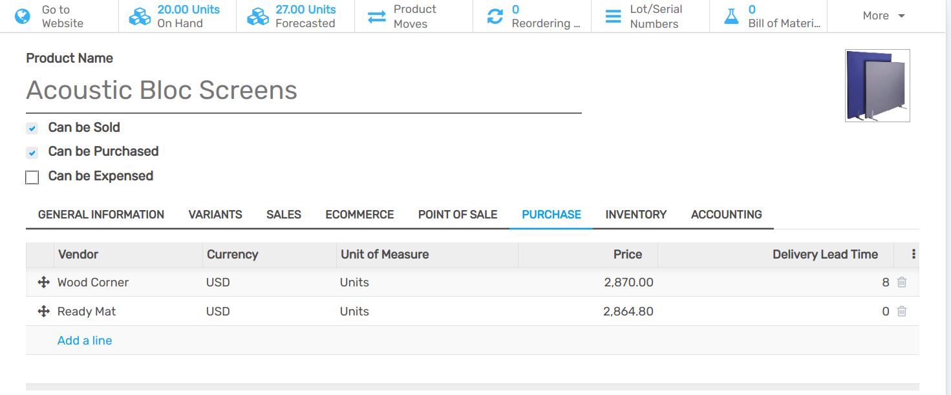Click the Bill of Materials flask icon
The image size is (951, 395).
[731, 16]
